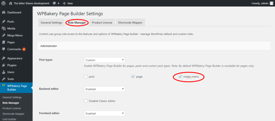Click Product License in sidebar submenu
Screen dimensions: 275x121
(12, 108)
